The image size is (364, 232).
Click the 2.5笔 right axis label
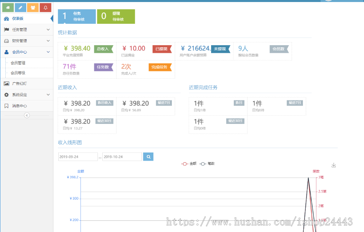coord(322,192)
